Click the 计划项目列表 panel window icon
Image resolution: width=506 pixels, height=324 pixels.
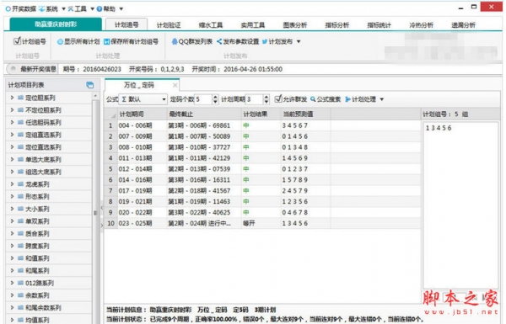click(90, 85)
